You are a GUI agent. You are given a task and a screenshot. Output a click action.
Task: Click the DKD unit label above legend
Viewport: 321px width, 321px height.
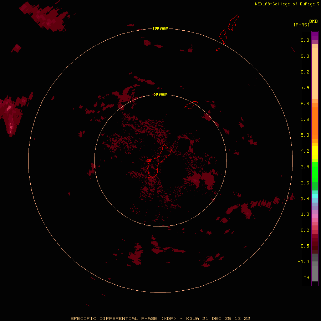(x=314, y=21)
